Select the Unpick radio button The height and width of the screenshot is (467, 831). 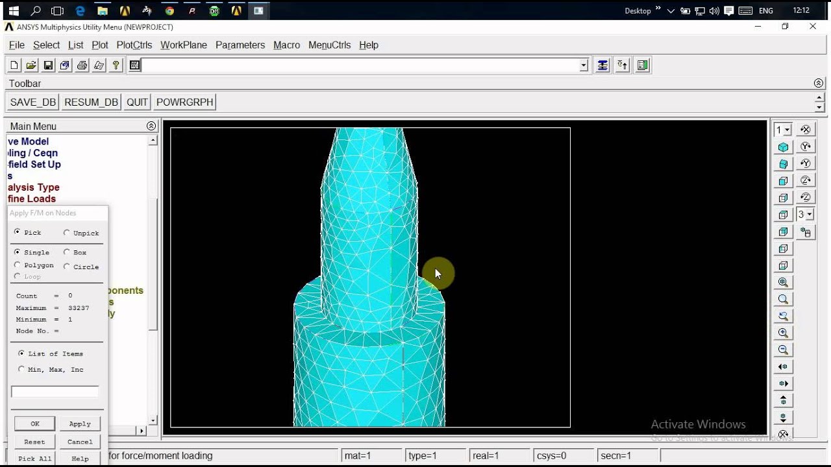[x=66, y=233]
